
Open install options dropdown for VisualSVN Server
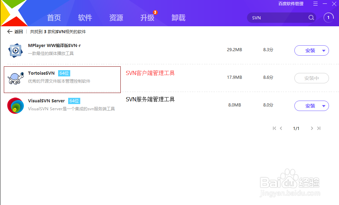324,106
